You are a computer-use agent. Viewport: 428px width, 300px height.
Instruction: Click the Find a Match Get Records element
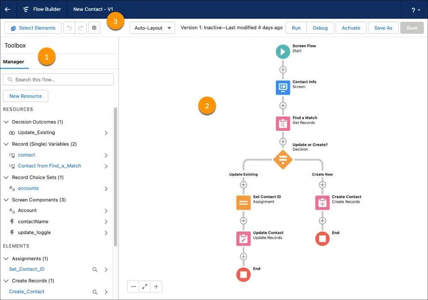pos(282,123)
